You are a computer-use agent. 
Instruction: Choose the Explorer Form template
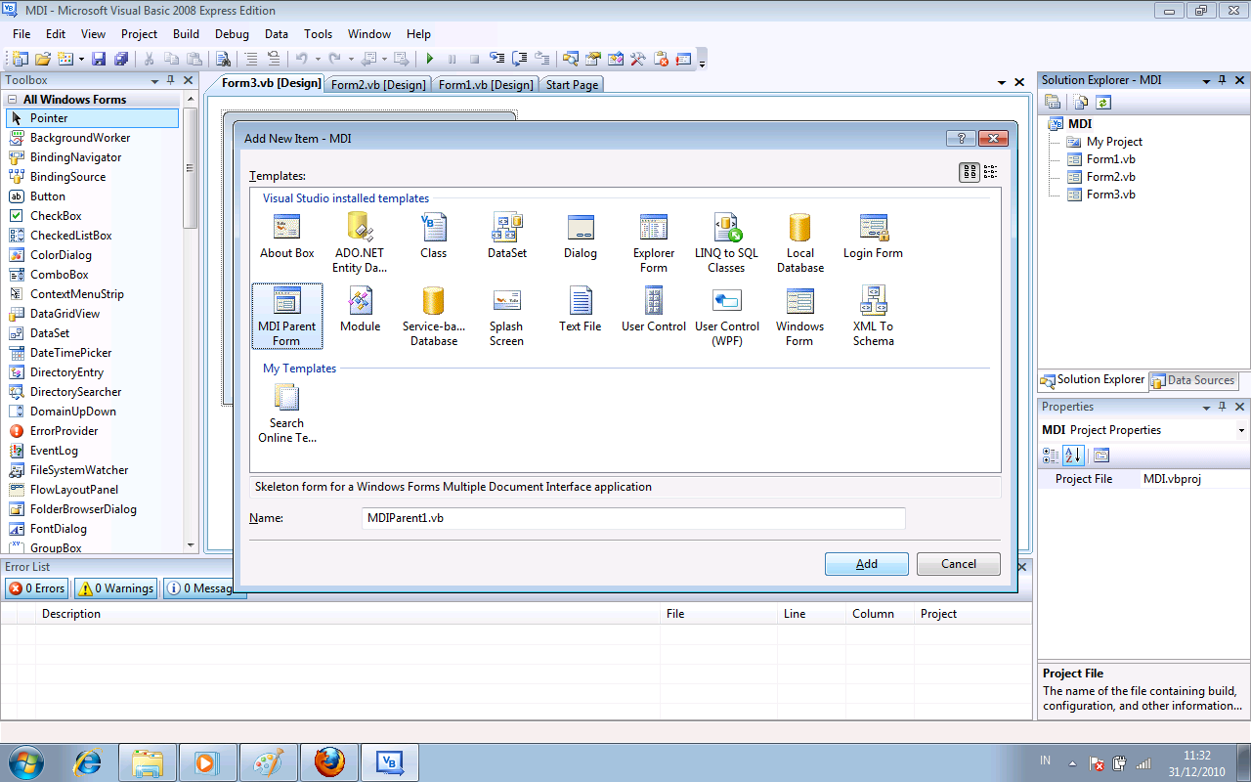pyautogui.click(x=653, y=243)
